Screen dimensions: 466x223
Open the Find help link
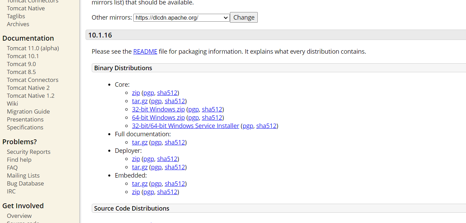(19, 160)
